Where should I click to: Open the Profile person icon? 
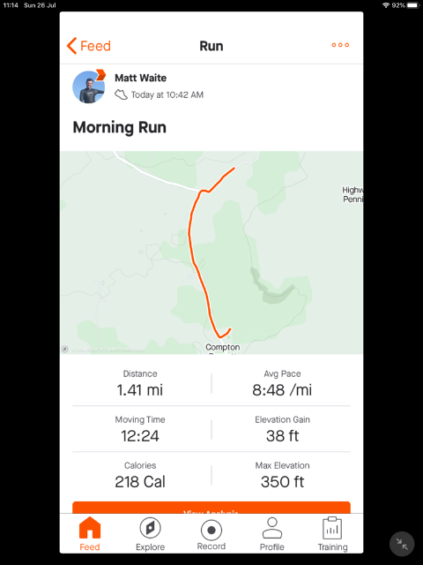pos(272,528)
